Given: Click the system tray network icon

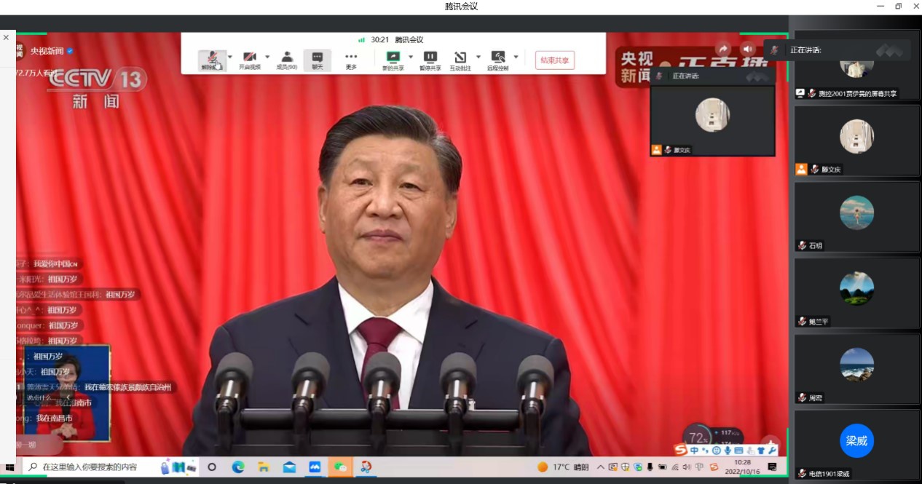Looking at the screenshot, I should [674, 467].
